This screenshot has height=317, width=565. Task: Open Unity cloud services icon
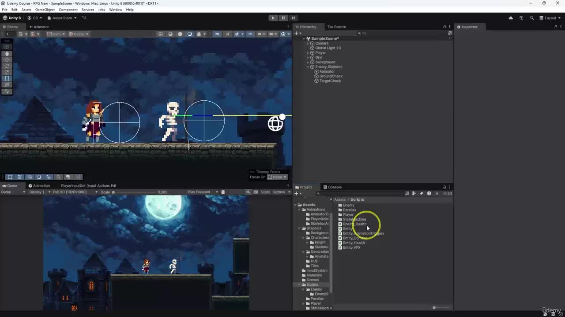pos(511,18)
